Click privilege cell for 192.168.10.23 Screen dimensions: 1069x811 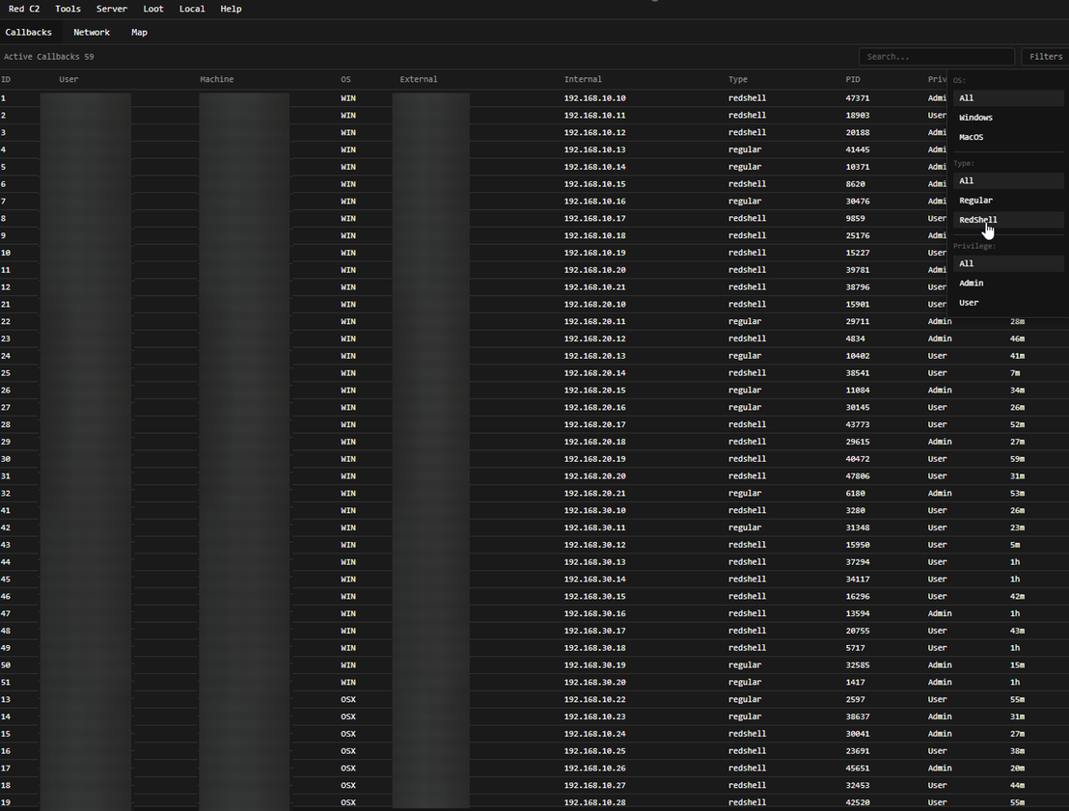[940, 716]
